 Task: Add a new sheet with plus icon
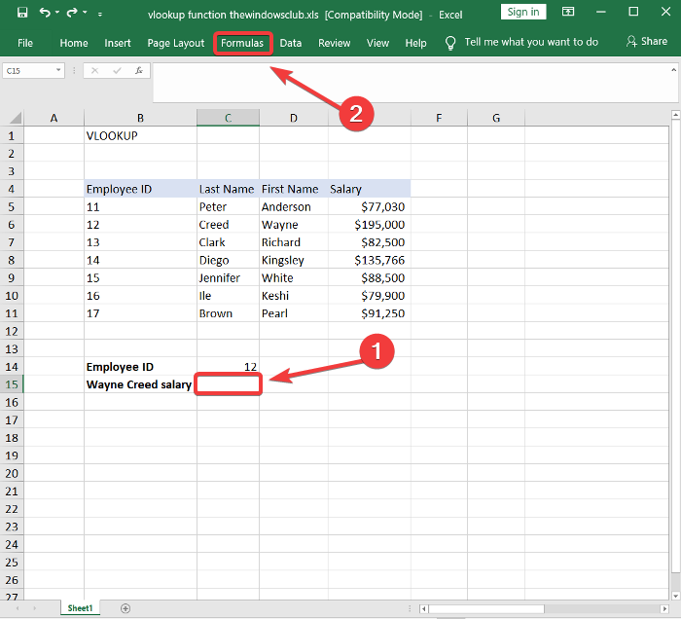(125, 608)
